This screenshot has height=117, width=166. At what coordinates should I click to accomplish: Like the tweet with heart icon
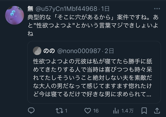click(x=88, y=111)
